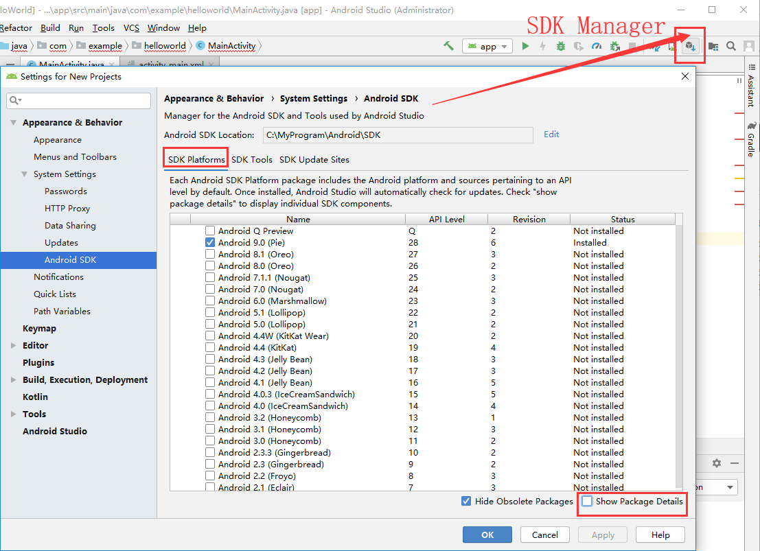Expand the Build, Execution, Deployment node

coord(14,380)
